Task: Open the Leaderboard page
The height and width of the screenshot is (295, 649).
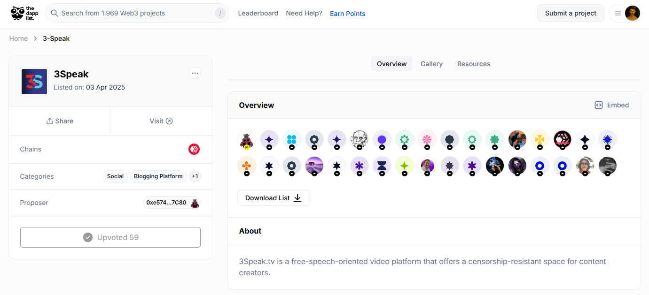Action: [258, 13]
